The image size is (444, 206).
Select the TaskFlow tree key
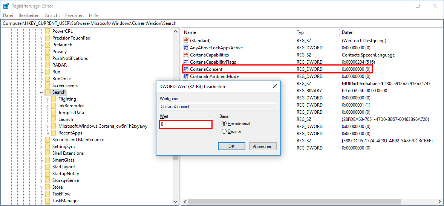[x=61, y=194]
